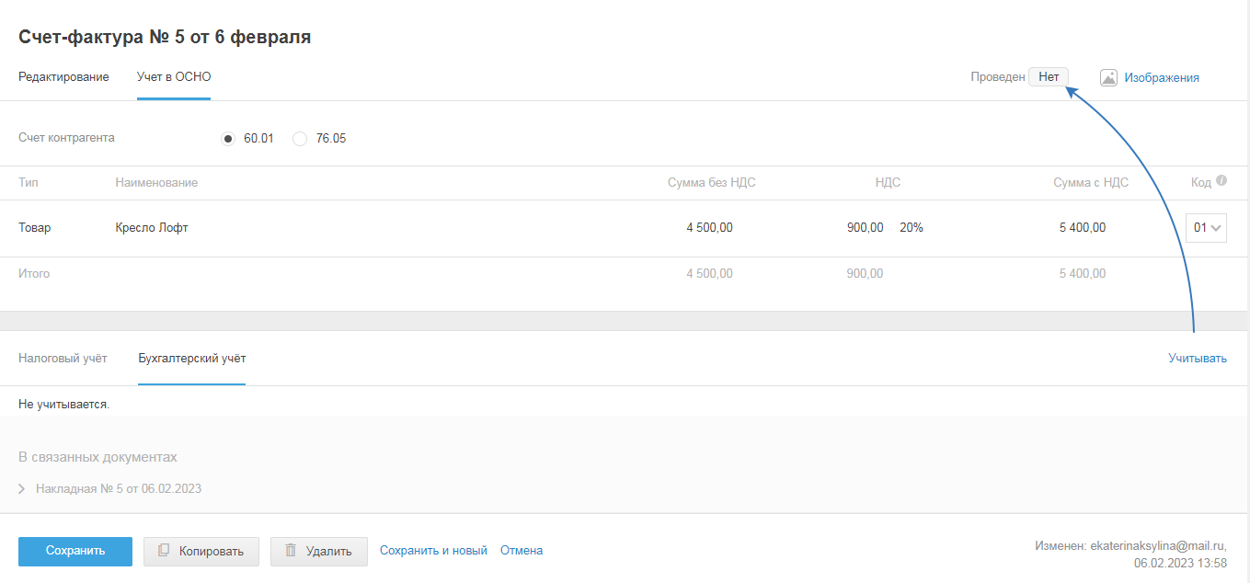1250x583 pixels.
Task: Click the info icon next to Код
Action: [1221, 181]
